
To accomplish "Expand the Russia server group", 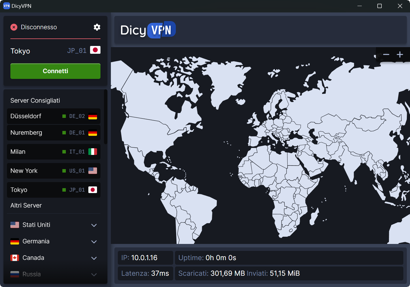I will coord(94,275).
